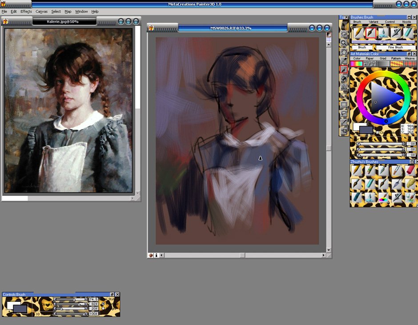Select the Text tool in the toolbox
The height and width of the screenshot is (325, 418).
pyautogui.click(x=344, y=87)
